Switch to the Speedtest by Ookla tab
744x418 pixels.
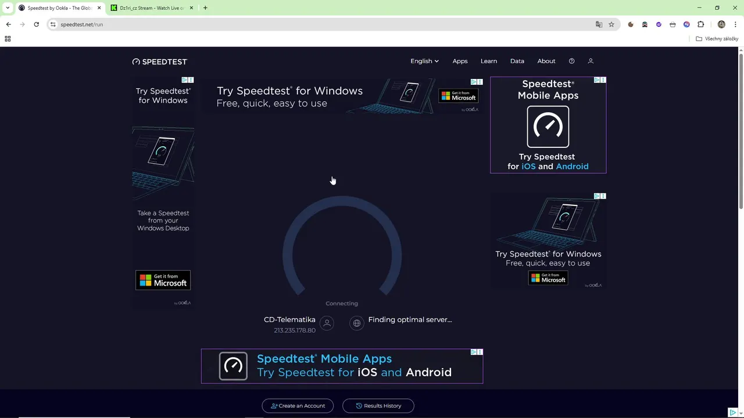[58, 8]
